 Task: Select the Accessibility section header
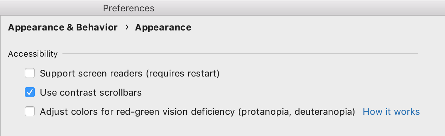coord(33,54)
